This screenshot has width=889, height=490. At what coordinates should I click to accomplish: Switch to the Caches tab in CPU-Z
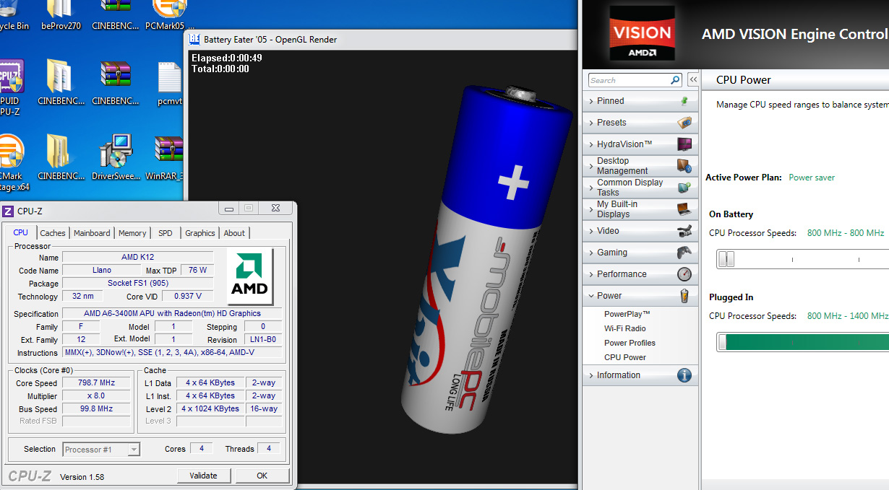pyautogui.click(x=53, y=233)
